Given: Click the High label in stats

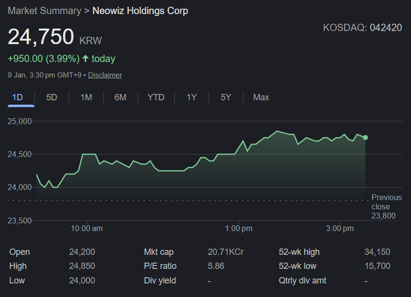Looking at the screenshot, I should pos(18,266).
